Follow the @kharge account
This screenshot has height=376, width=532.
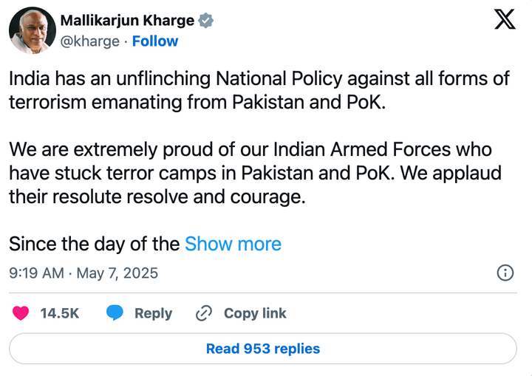click(x=154, y=41)
